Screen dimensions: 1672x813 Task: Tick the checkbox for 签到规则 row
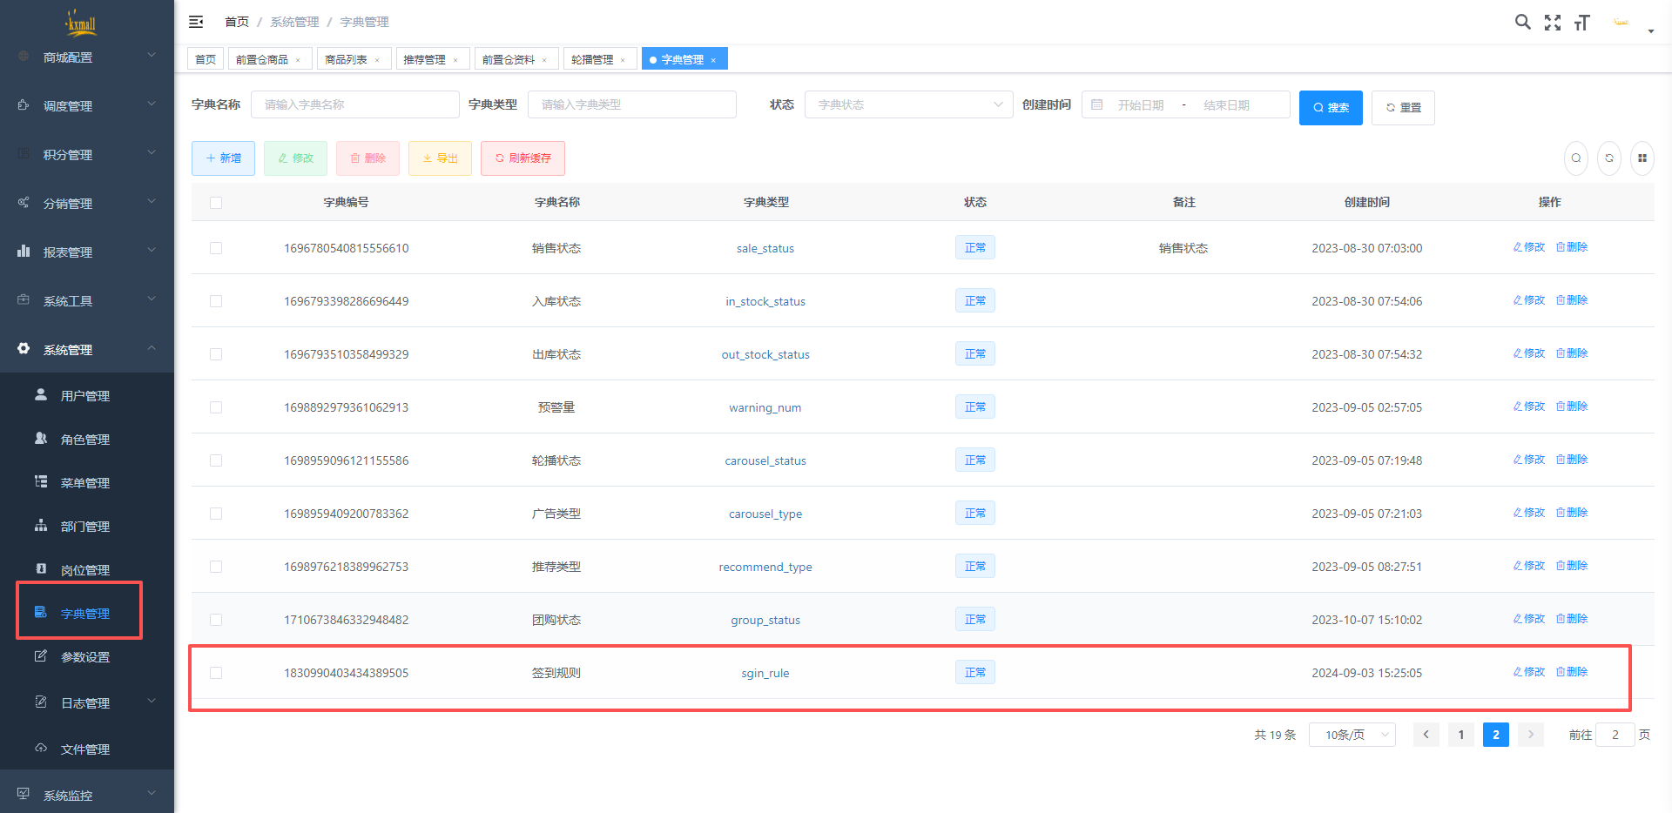point(216,673)
